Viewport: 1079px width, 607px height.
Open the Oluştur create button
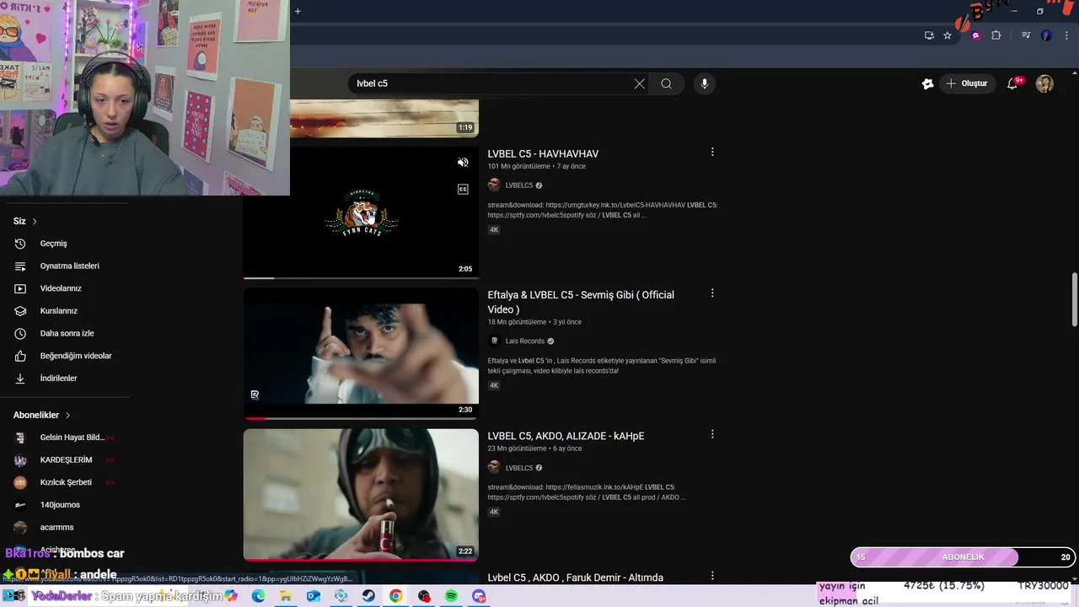click(967, 83)
